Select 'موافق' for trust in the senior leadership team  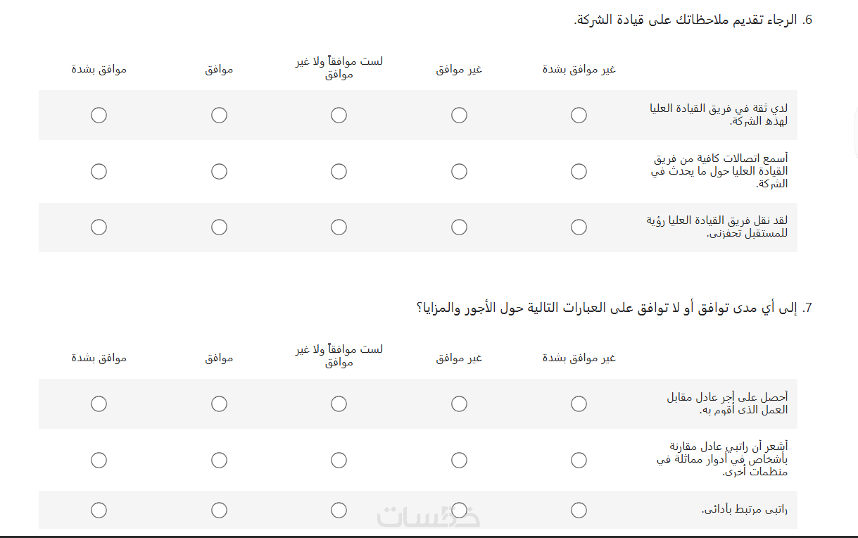coord(219,115)
